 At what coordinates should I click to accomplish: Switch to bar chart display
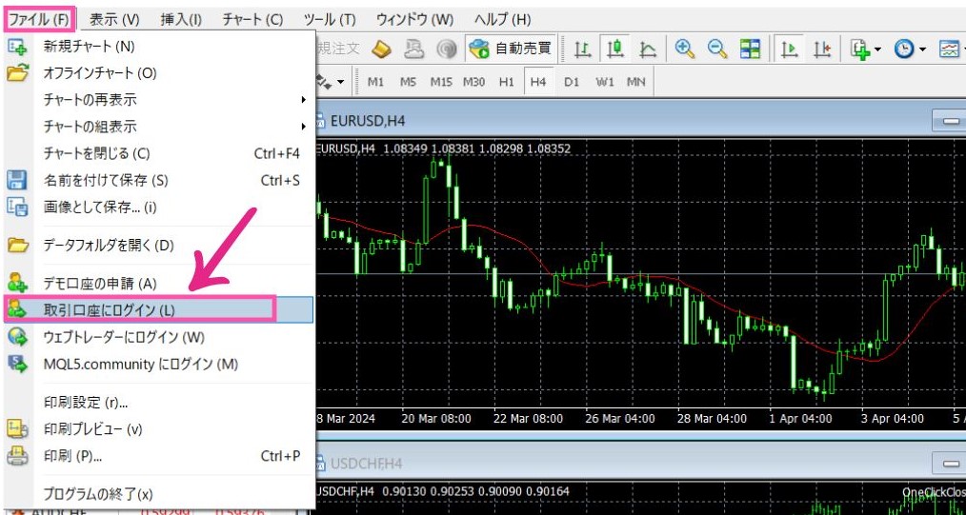[x=582, y=48]
